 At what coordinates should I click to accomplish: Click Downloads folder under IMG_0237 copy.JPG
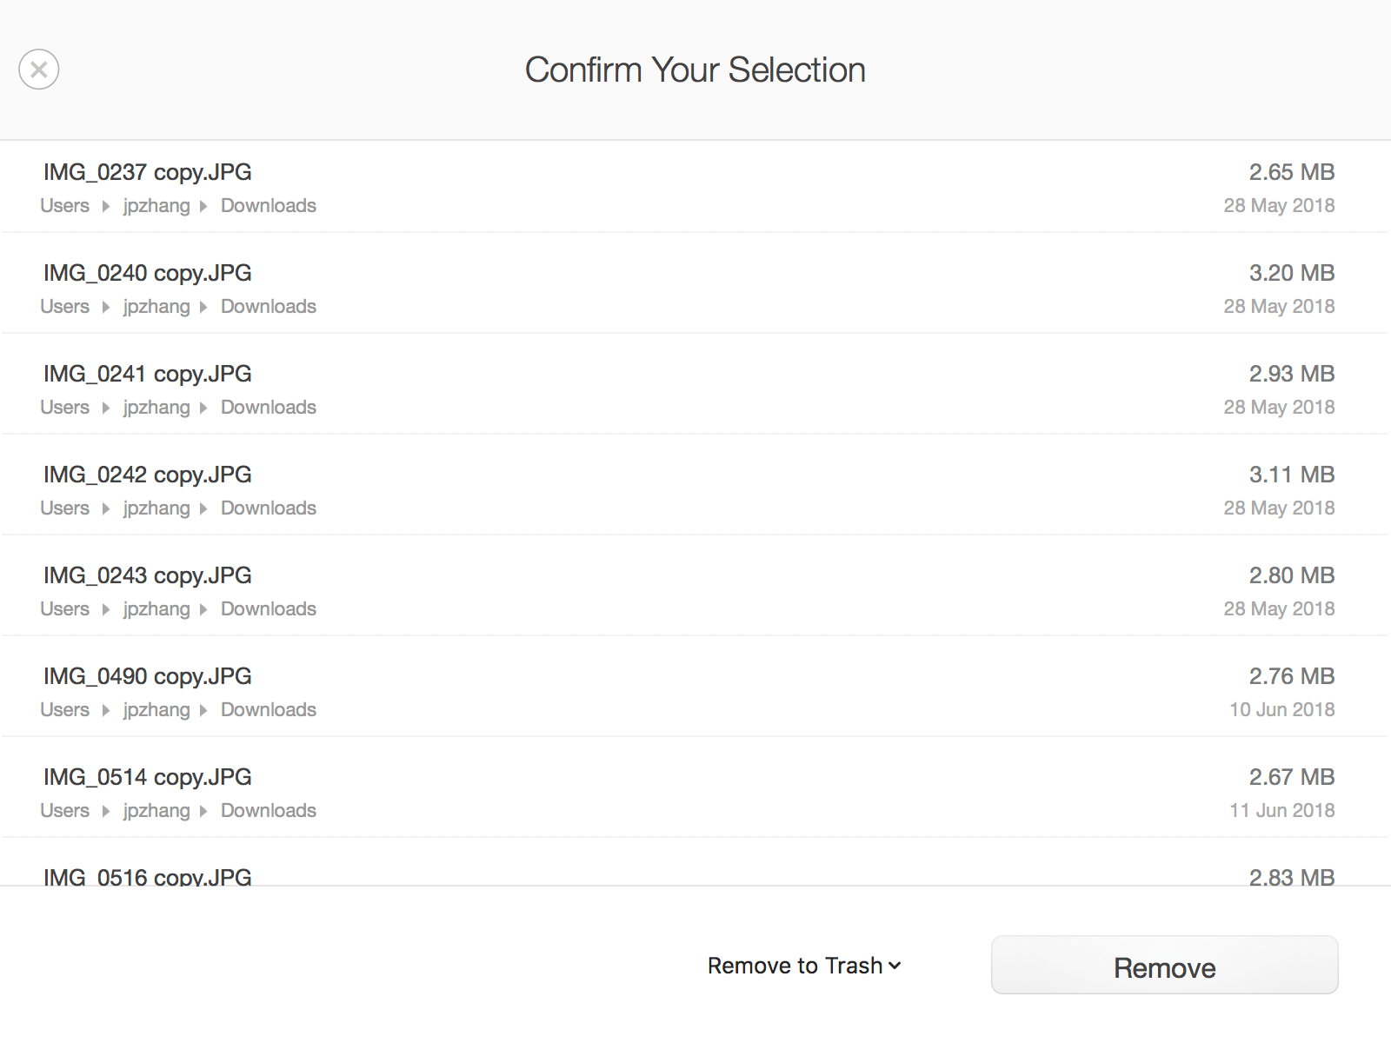pyautogui.click(x=269, y=206)
